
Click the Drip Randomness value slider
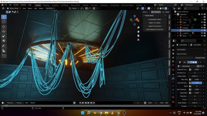pyautogui.click(x=197, y=83)
